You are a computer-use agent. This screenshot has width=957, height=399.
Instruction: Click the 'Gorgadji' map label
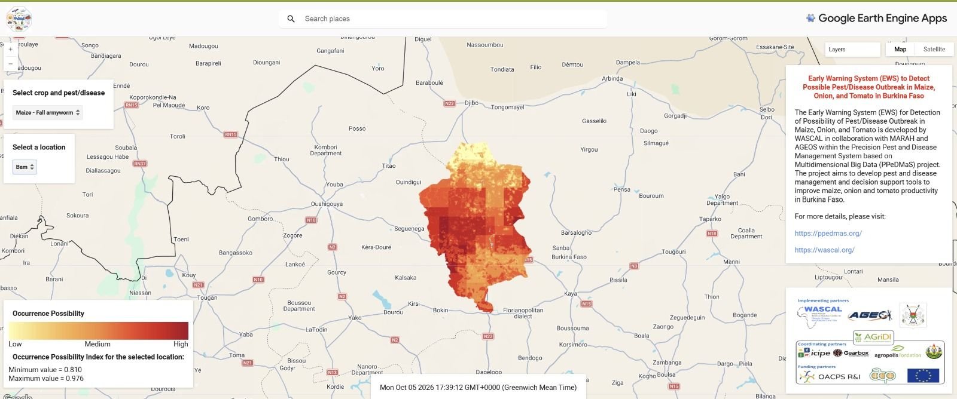pos(675,116)
